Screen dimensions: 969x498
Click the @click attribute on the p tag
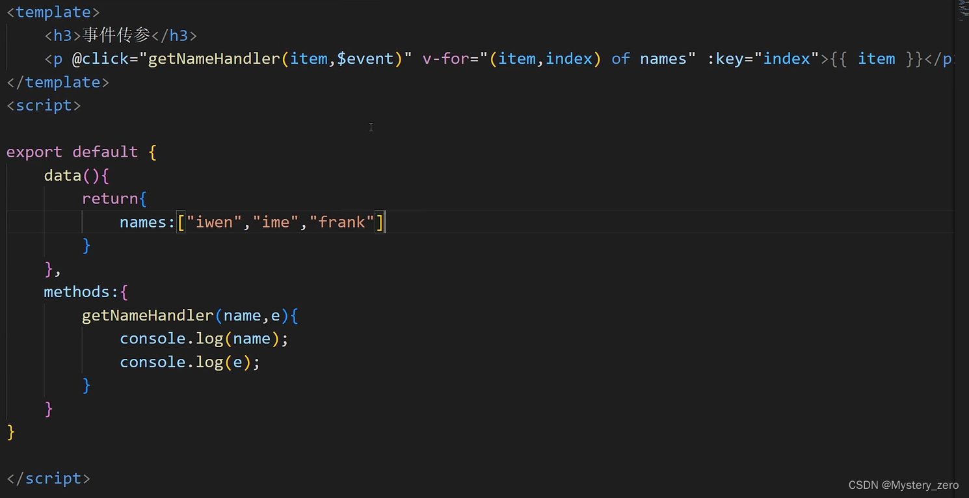101,59
